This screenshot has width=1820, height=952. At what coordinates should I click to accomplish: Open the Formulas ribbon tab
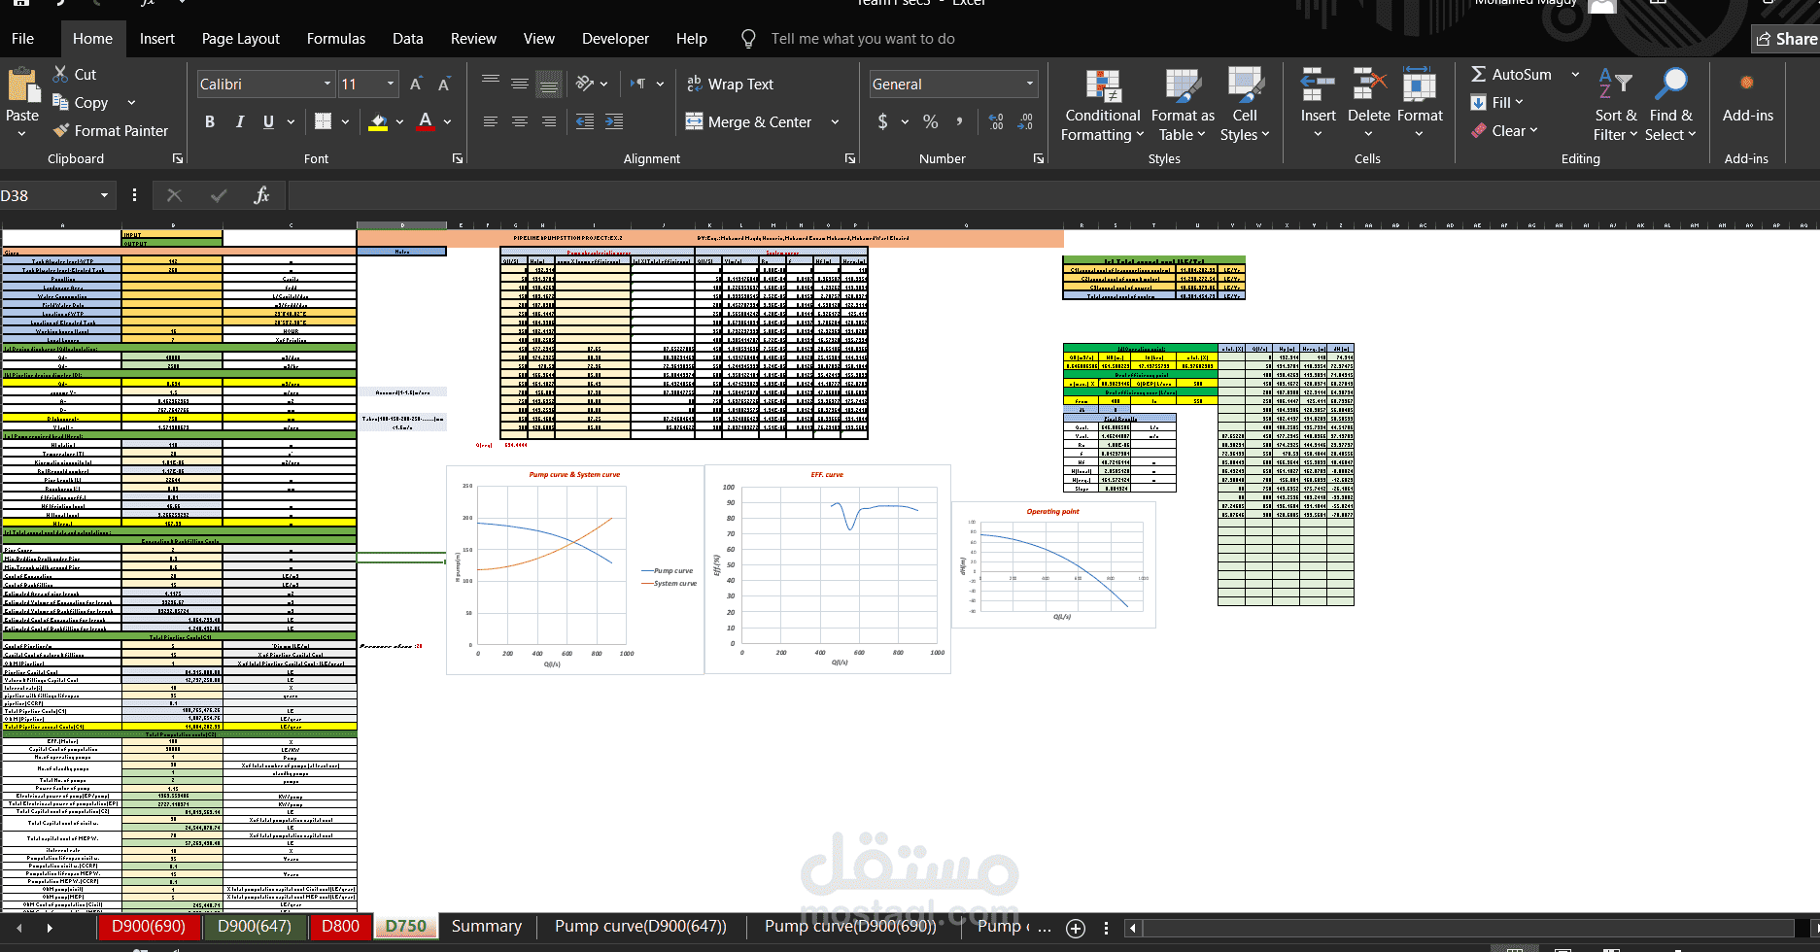point(336,39)
